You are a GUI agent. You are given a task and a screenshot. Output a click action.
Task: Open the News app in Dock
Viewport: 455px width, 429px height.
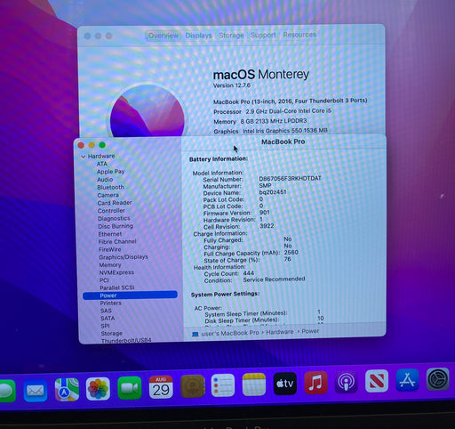coord(377,381)
